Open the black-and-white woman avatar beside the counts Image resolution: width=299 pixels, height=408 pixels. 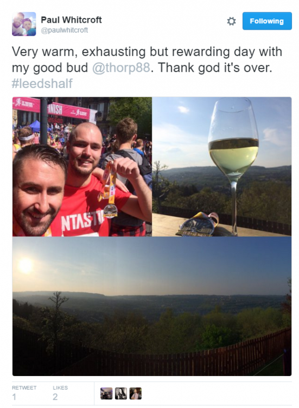coord(121,393)
